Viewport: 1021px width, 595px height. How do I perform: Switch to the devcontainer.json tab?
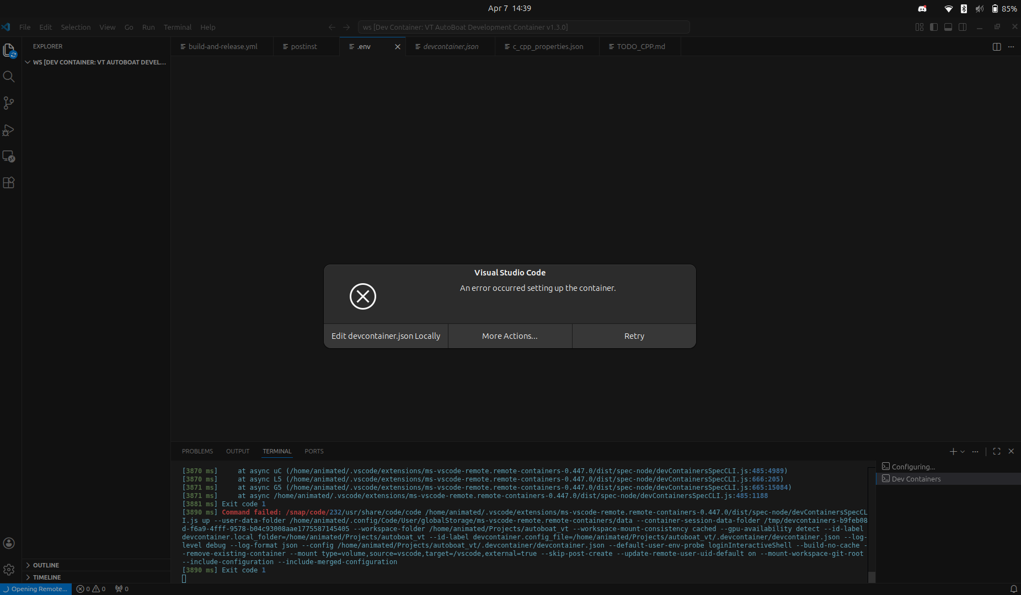(450, 46)
